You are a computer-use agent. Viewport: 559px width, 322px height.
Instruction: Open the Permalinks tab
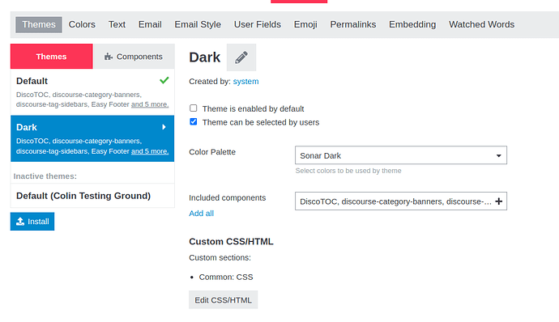[353, 24]
